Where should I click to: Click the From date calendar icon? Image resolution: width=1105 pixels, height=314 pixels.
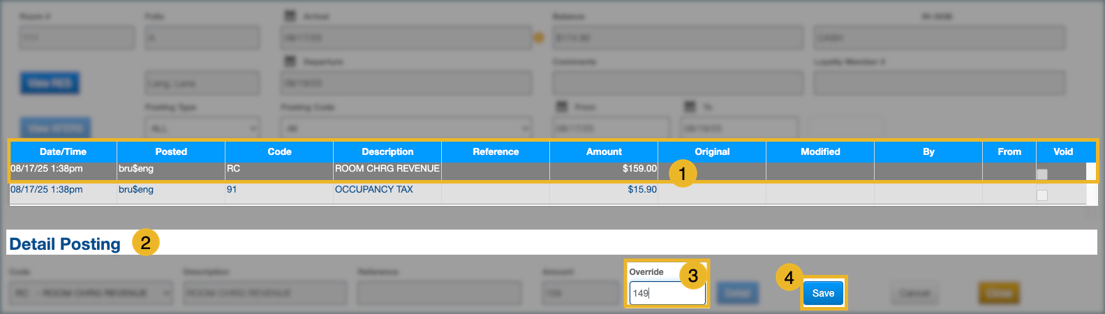(562, 107)
